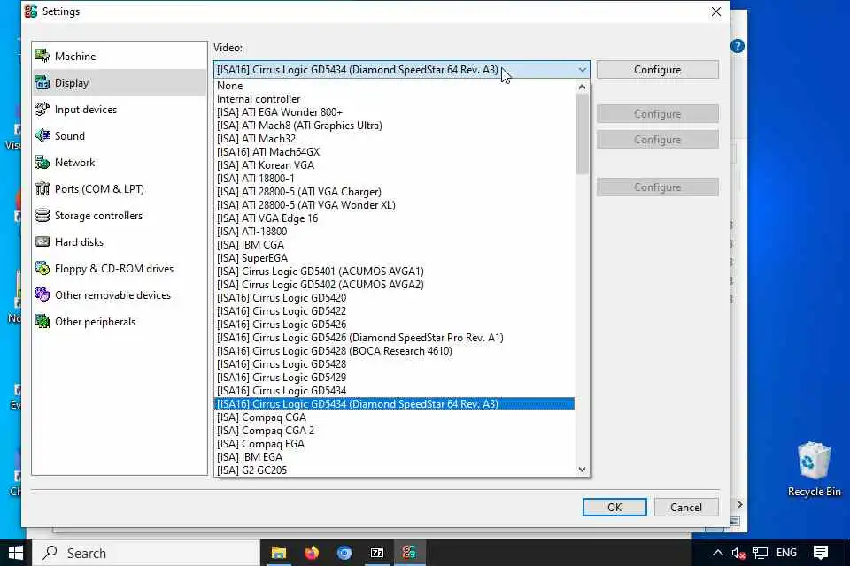850x566 pixels.
Task: Click the list scroll-up arrow
Action: point(582,87)
